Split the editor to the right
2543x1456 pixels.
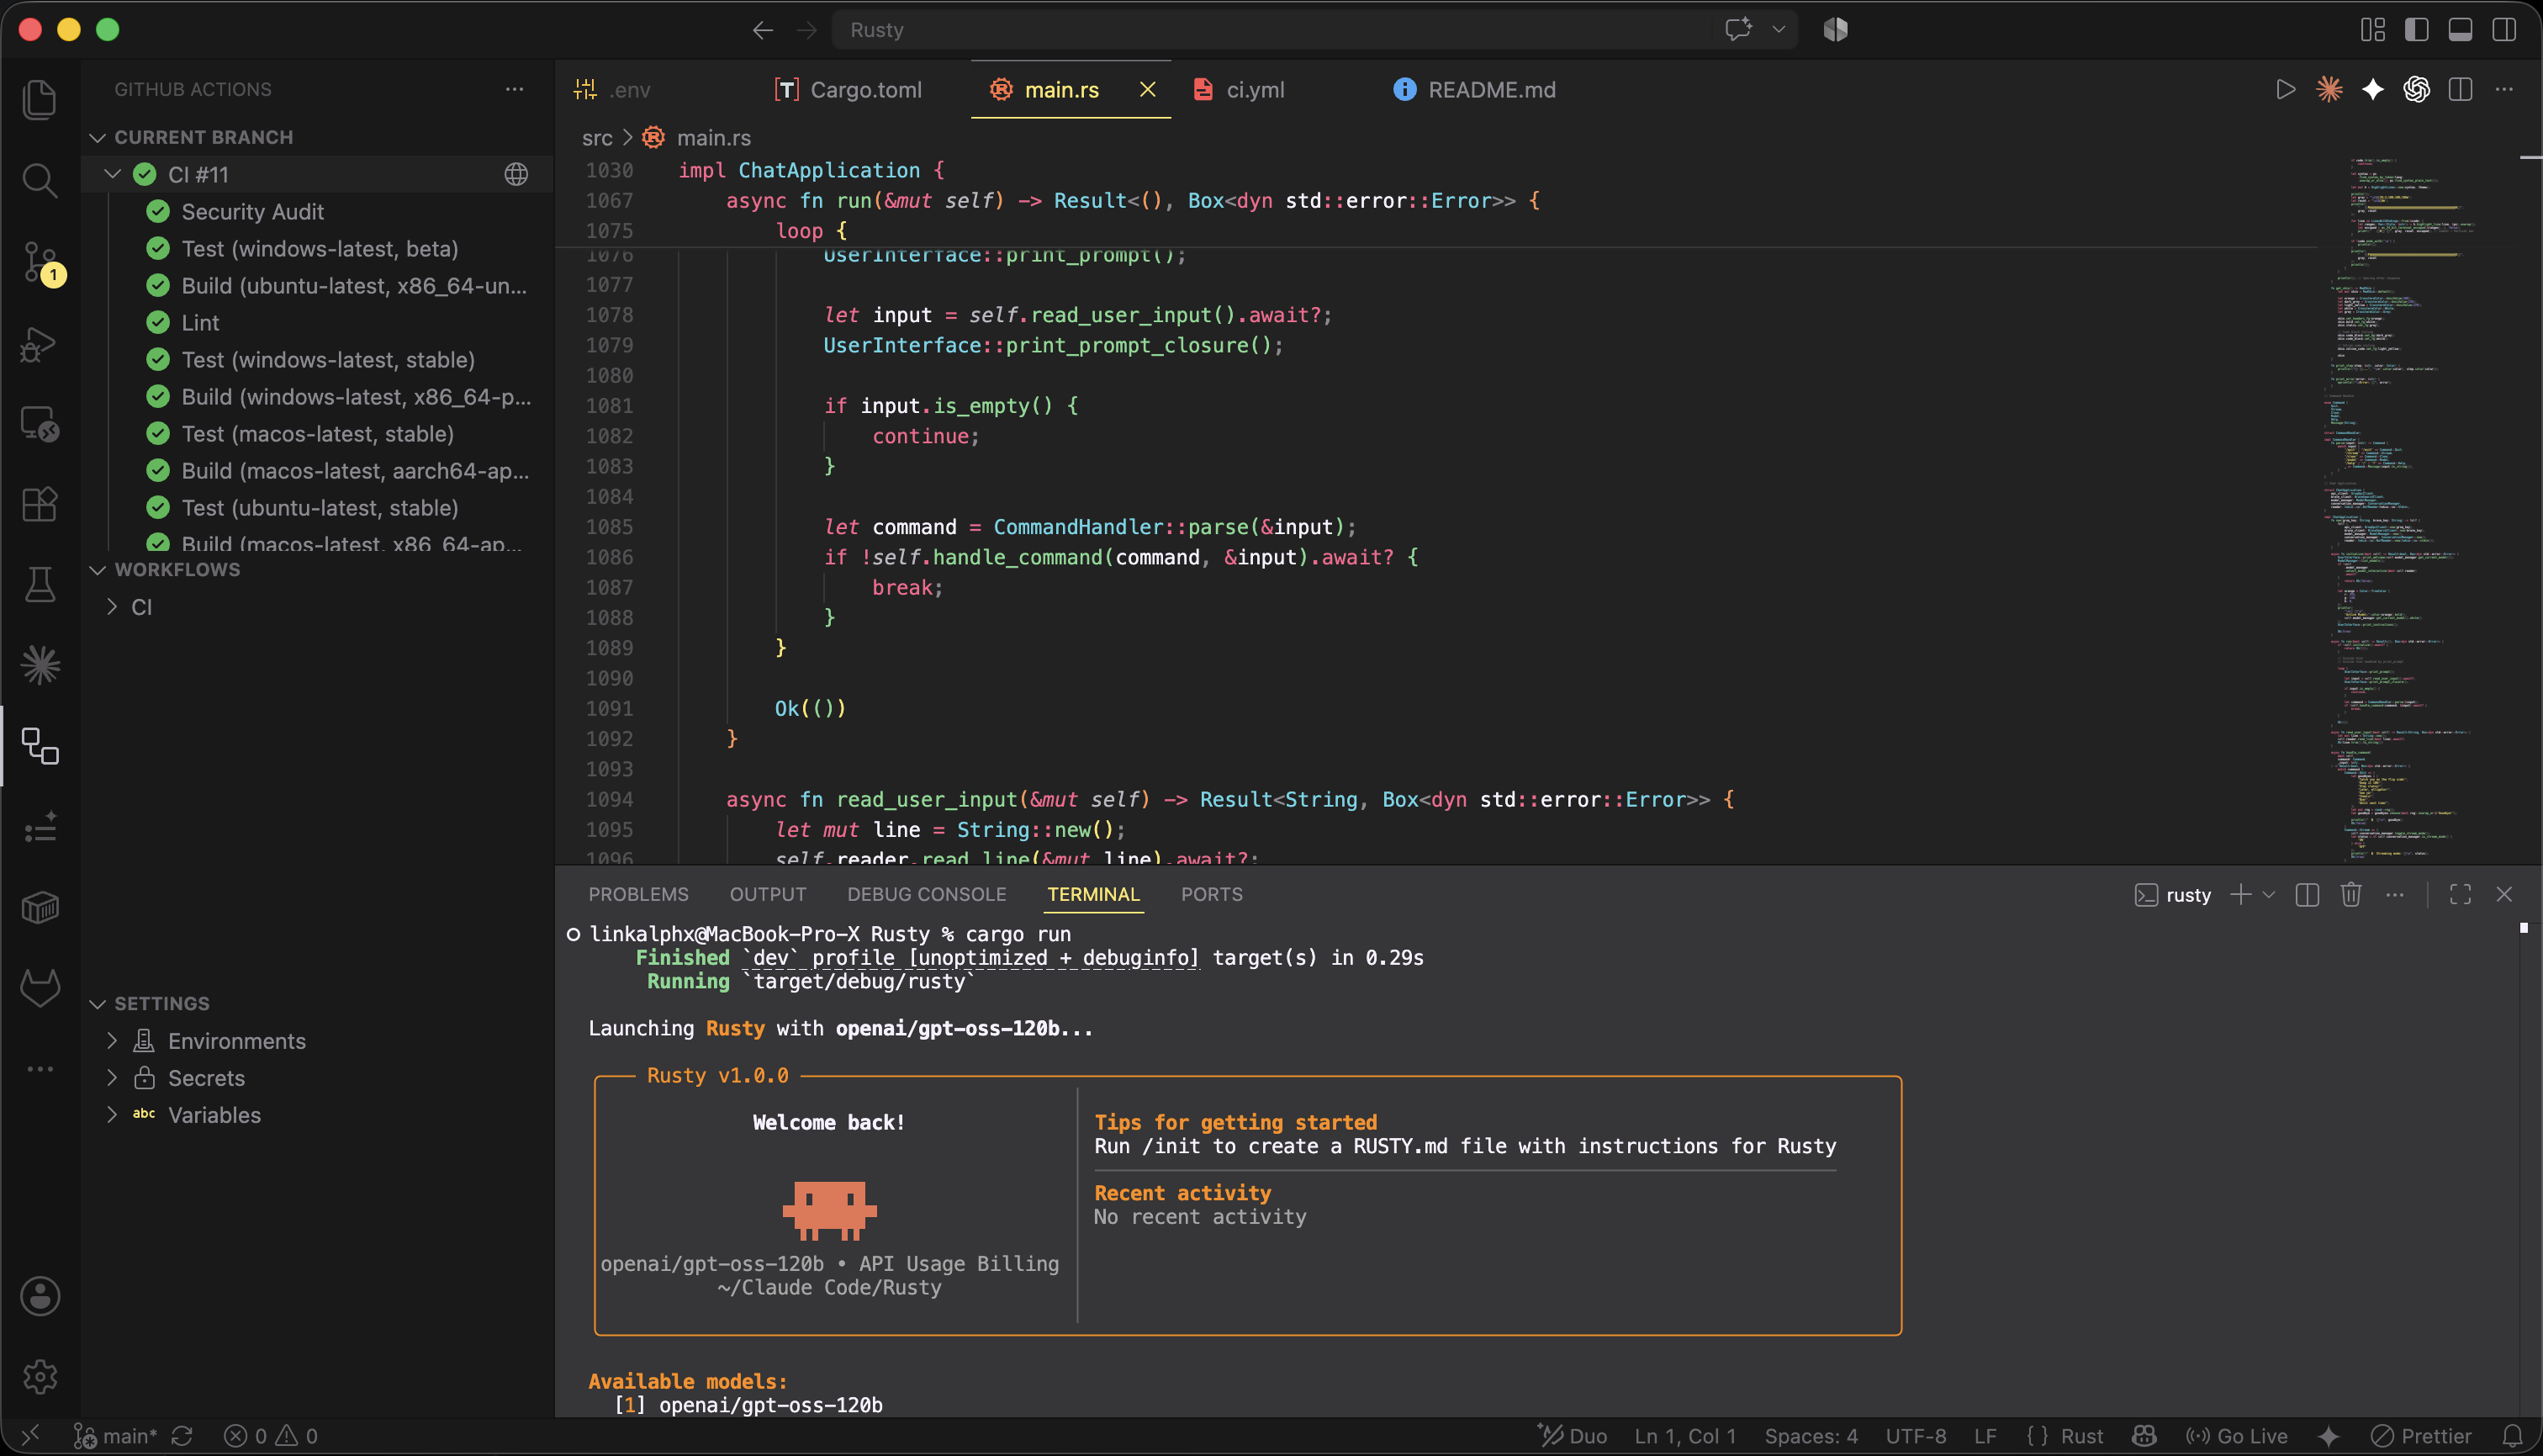2461,90
